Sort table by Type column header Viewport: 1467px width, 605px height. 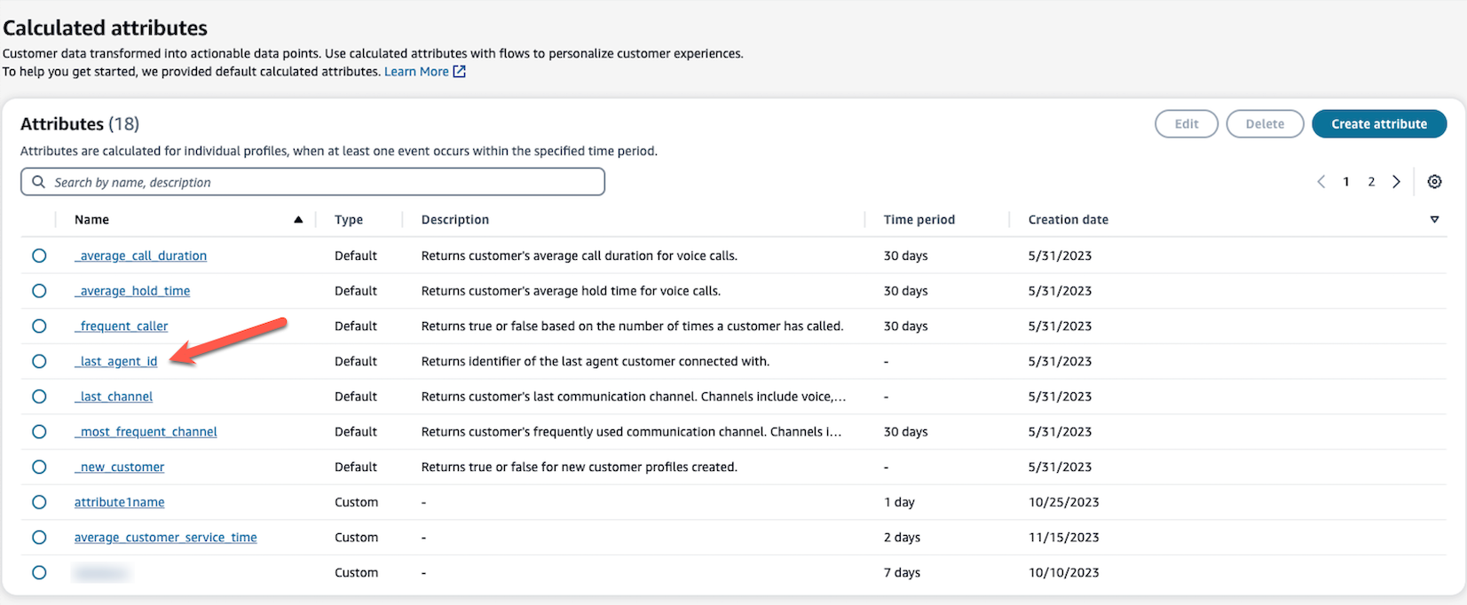(x=349, y=220)
